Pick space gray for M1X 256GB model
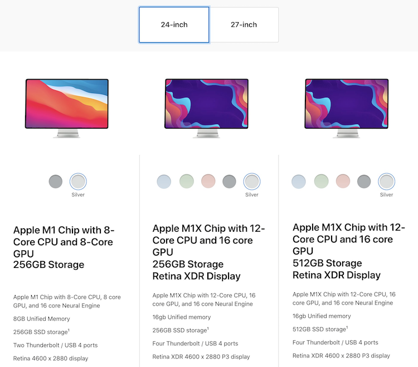418x367 pixels. pyautogui.click(x=230, y=182)
